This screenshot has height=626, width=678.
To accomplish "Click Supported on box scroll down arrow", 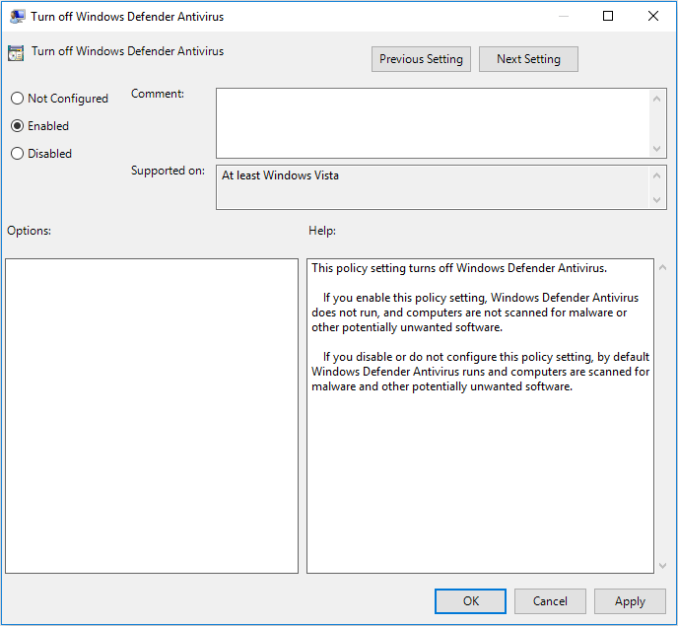I will coord(658,199).
